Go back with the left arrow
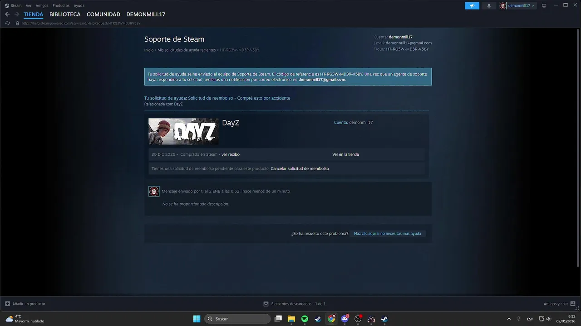This screenshot has width=581, height=326. tap(7, 14)
